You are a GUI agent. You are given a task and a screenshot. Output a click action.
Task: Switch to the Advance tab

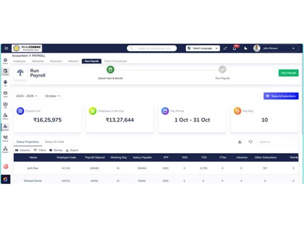click(x=73, y=61)
